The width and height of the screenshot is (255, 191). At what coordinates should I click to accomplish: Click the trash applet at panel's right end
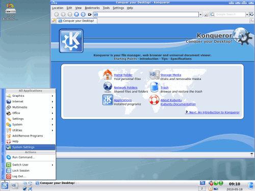(x=250, y=185)
